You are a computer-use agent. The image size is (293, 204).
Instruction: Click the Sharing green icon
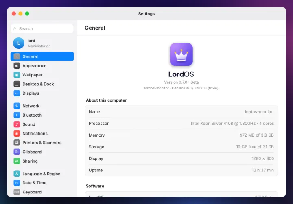17,161
